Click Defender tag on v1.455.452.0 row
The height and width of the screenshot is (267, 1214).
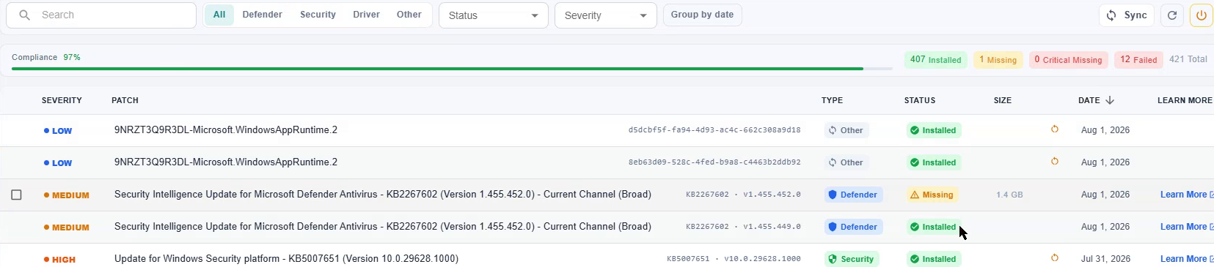click(853, 195)
